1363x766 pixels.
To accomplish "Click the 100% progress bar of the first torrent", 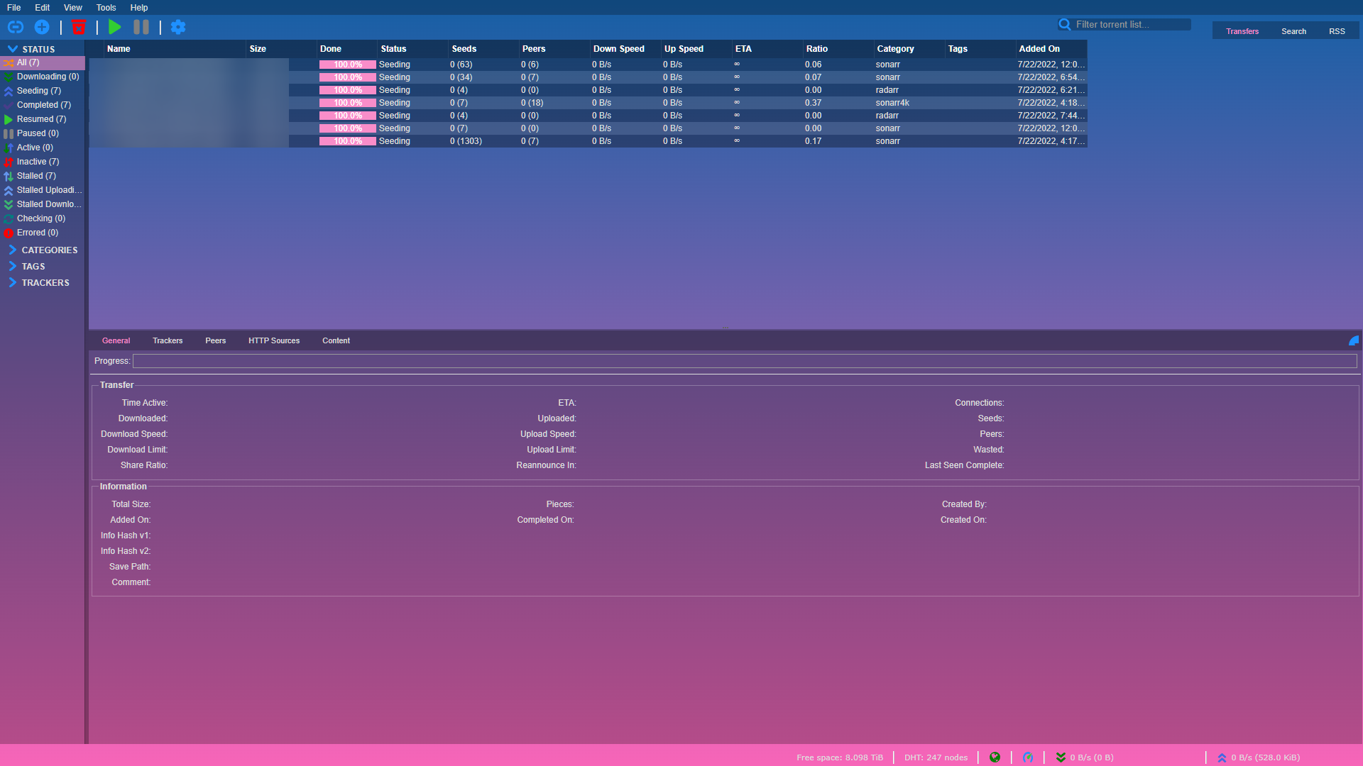I will (346, 64).
